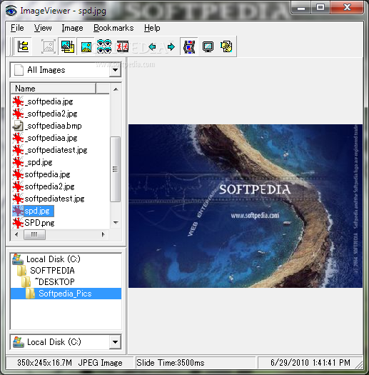Click the yellow documents copy icon
The height and width of the screenshot is (375, 369).
coord(226,46)
